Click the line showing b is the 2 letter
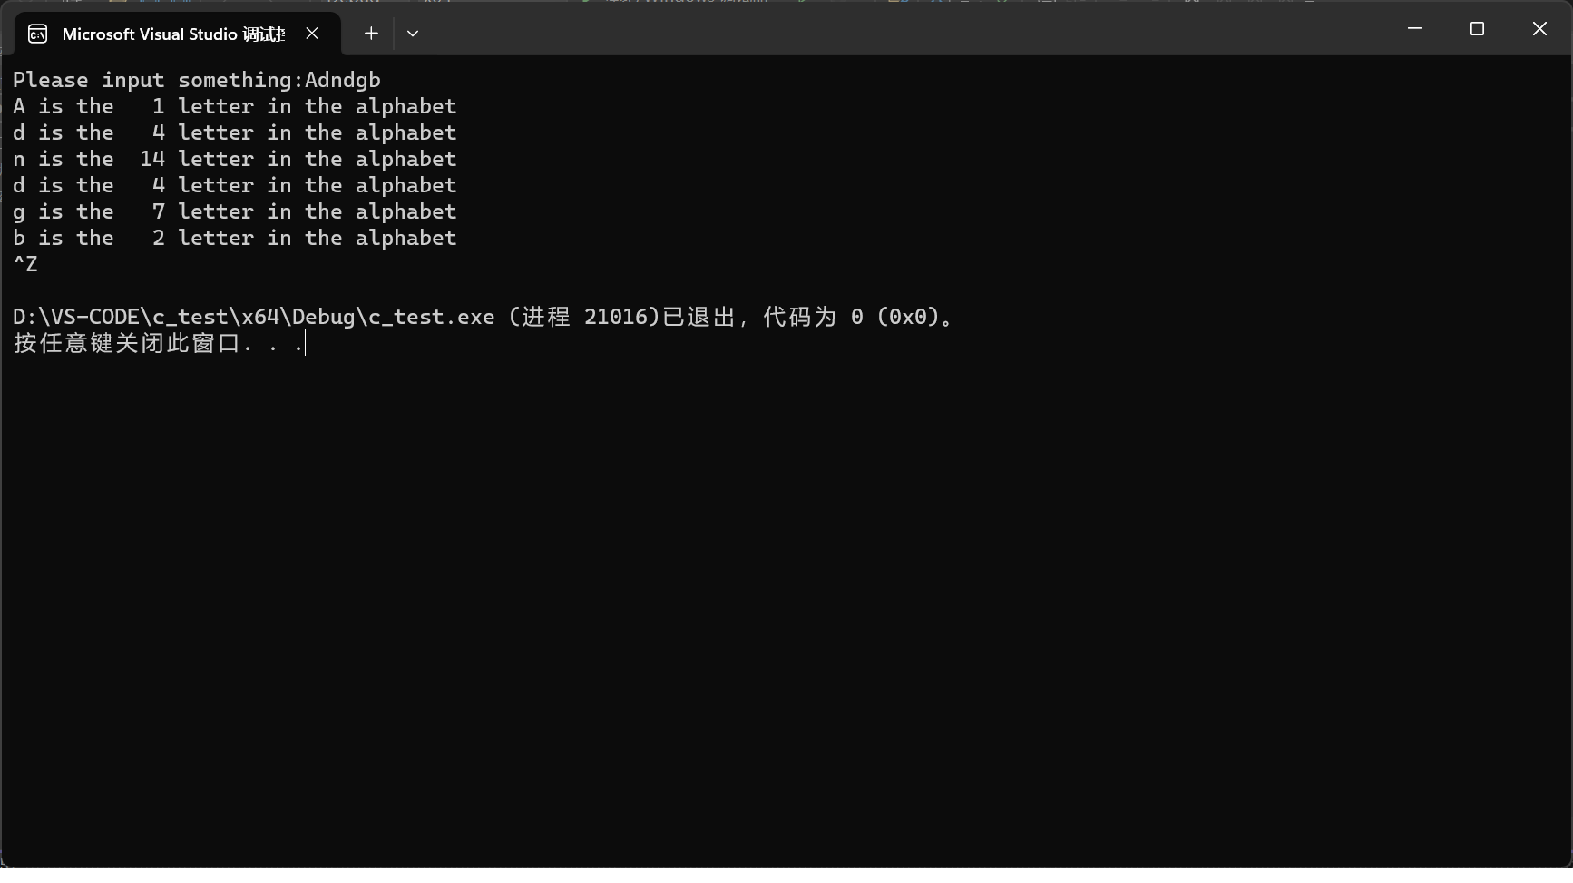 pyautogui.click(x=234, y=238)
